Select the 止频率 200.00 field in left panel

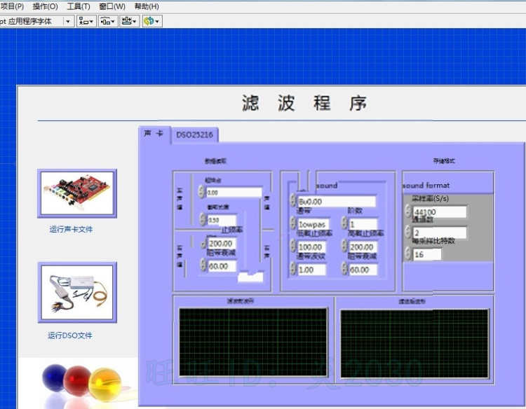click(x=222, y=244)
